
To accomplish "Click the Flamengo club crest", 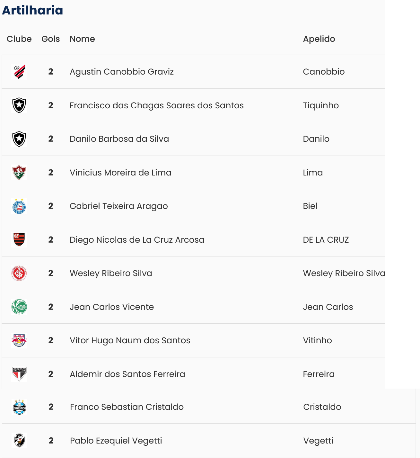I will (x=19, y=240).
